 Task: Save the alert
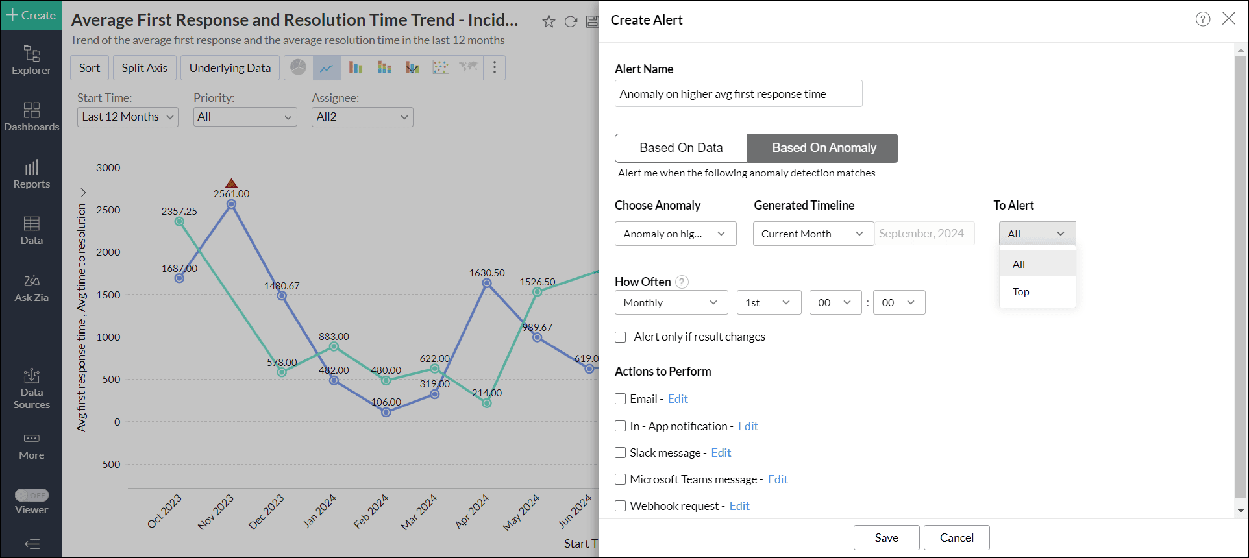[x=886, y=537]
